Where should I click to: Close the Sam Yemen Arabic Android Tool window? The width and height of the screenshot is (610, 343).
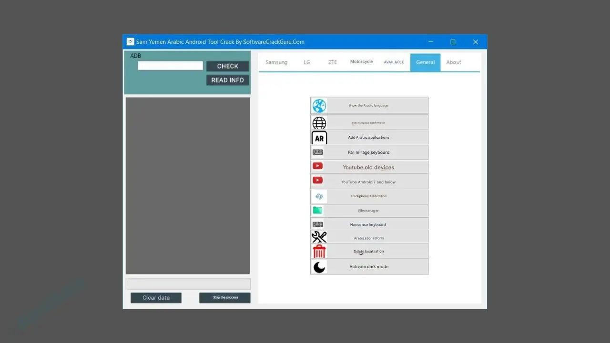coord(475,42)
